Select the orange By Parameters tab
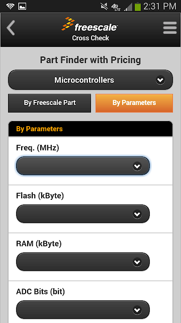 coord(134,103)
